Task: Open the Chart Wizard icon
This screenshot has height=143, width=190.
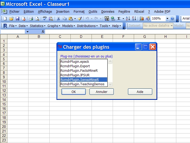Action: [x=141, y=19]
